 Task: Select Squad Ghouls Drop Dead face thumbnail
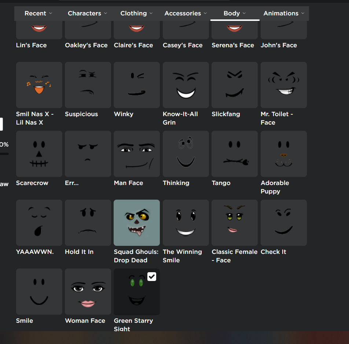point(137,223)
